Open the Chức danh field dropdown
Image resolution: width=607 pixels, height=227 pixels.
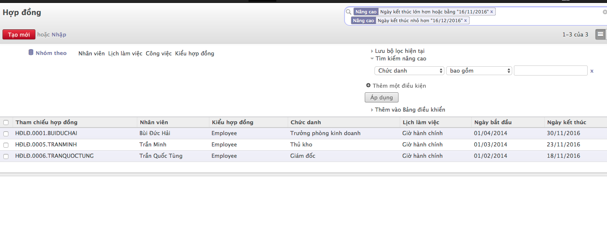(x=409, y=70)
